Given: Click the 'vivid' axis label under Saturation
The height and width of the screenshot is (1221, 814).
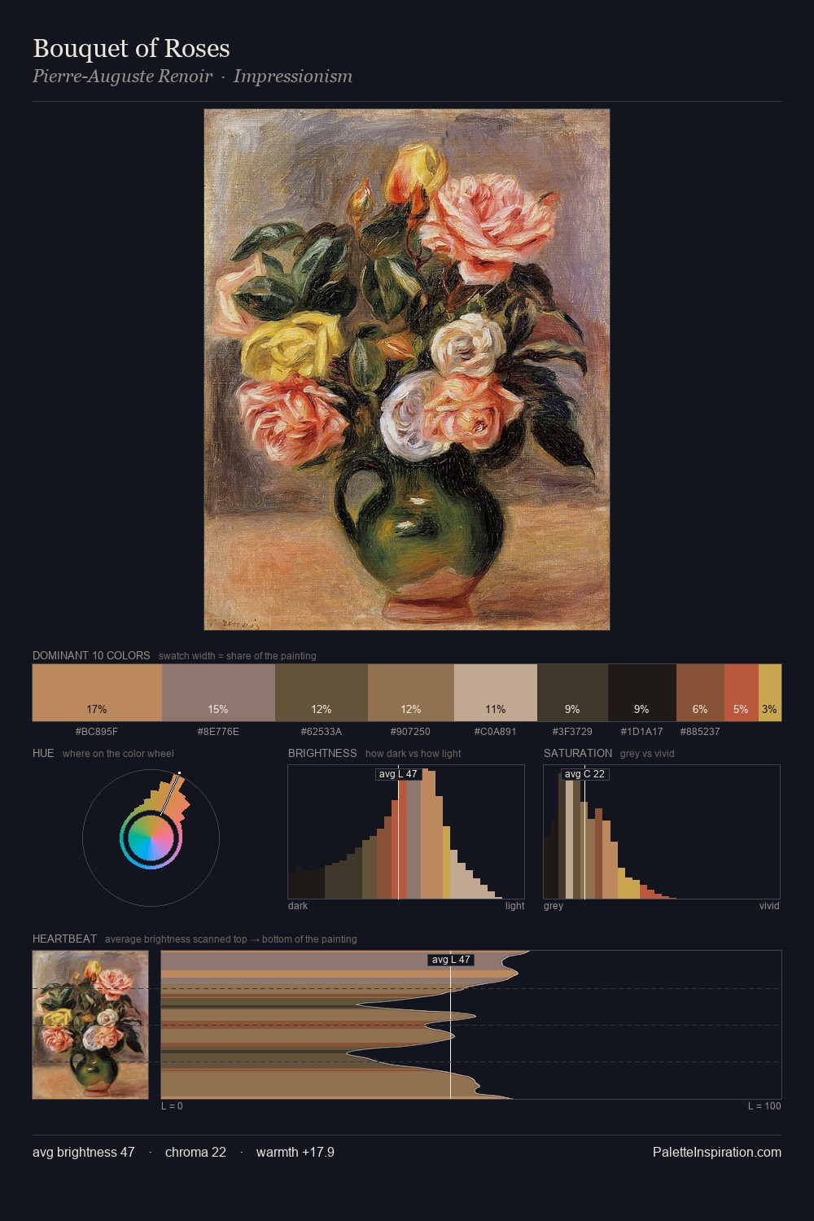Looking at the screenshot, I should coord(769,906).
